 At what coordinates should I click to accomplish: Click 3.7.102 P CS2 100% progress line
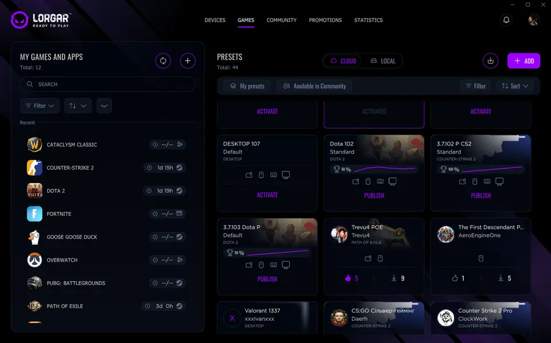[492, 169]
